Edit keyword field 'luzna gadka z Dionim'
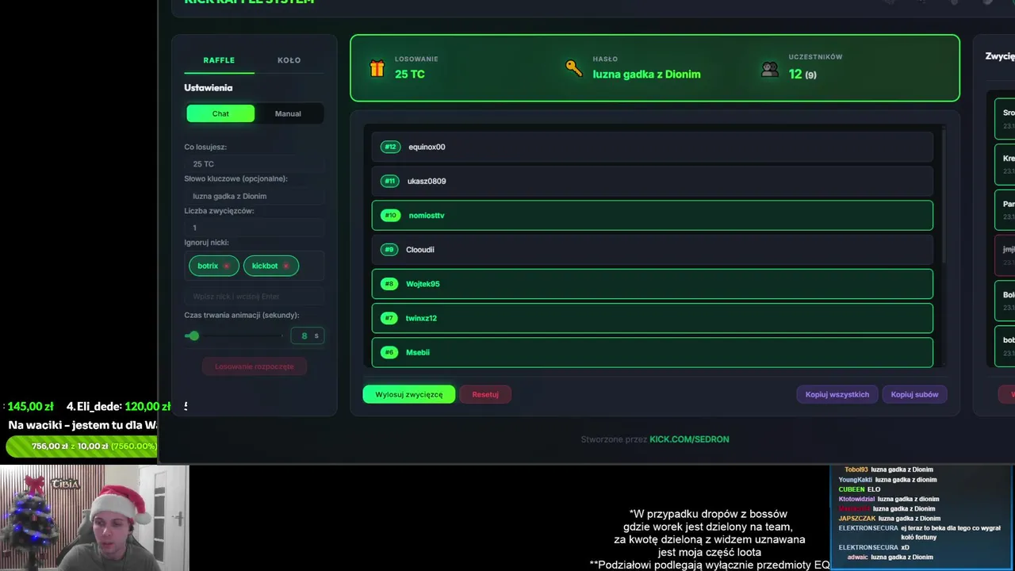Viewport: 1015px width, 571px height. click(255, 196)
